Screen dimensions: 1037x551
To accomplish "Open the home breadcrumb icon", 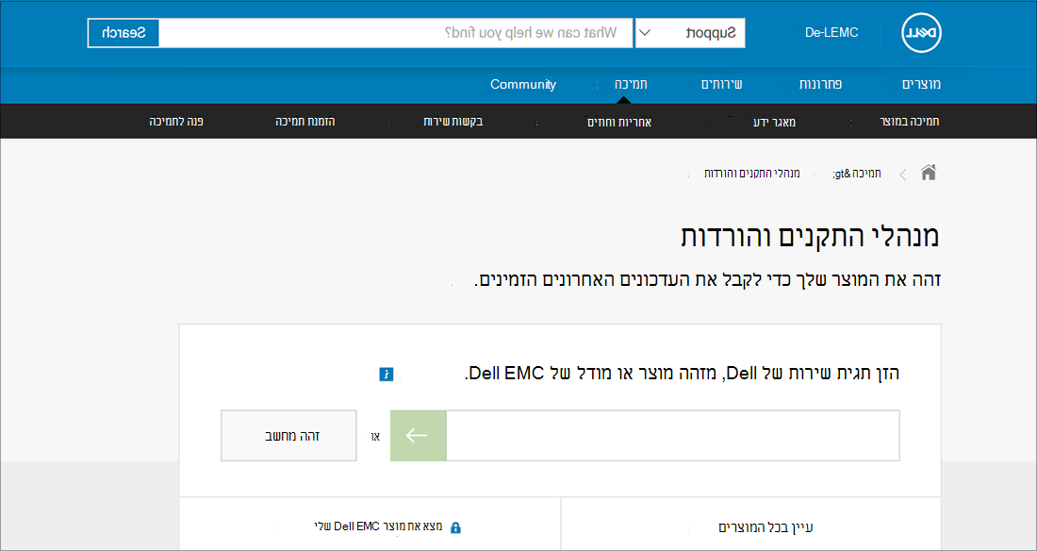I will click(x=929, y=174).
